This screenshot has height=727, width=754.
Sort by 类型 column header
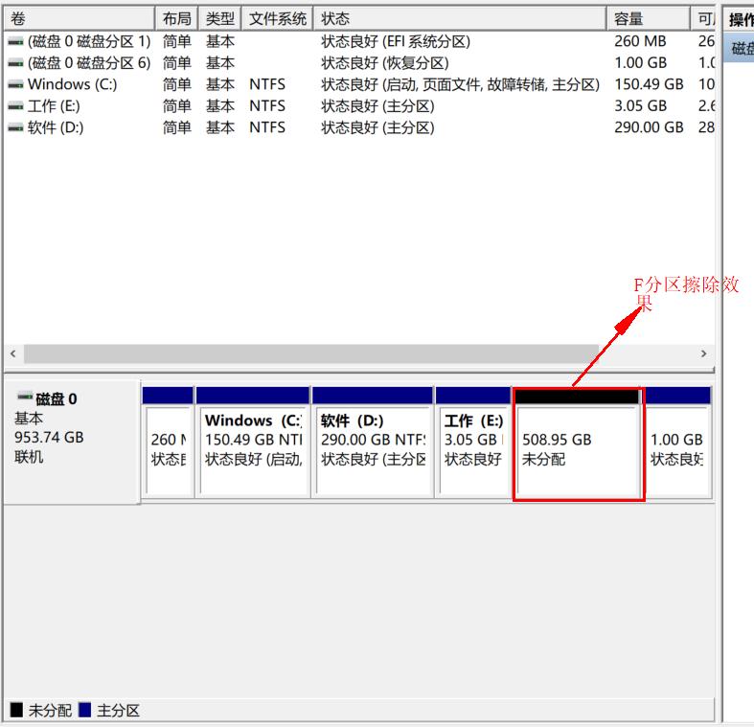click(219, 19)
